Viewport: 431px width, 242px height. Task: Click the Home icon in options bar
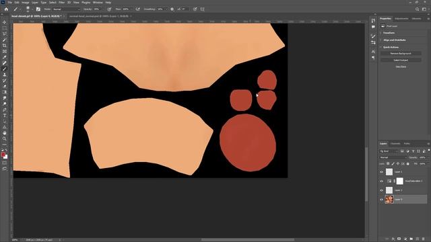click(6, 9)
